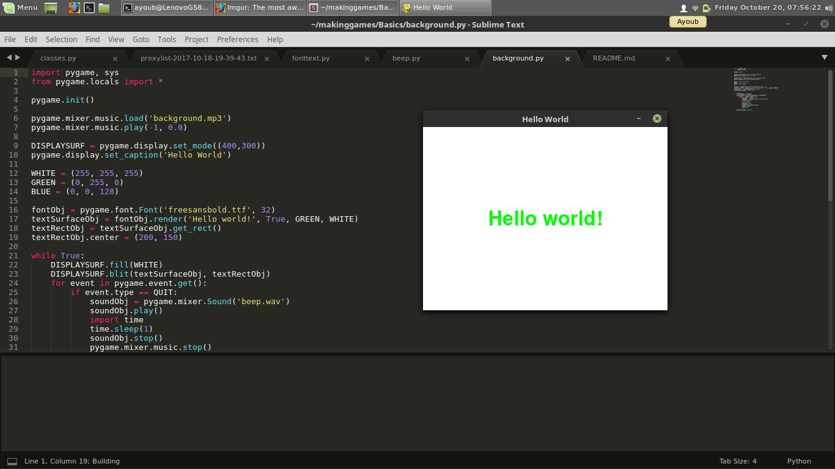Click the user account icon in the tray

tap(683, 8)
